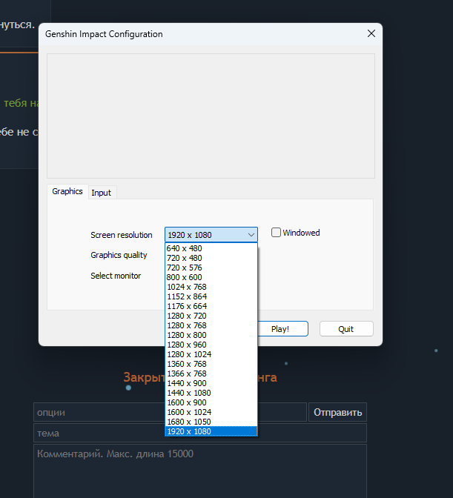
Task: Choose 720 x 576 from list
Action: coord(211,268)
